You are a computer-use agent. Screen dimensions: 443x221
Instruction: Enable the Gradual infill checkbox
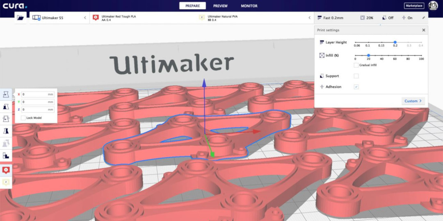[356, 65]
